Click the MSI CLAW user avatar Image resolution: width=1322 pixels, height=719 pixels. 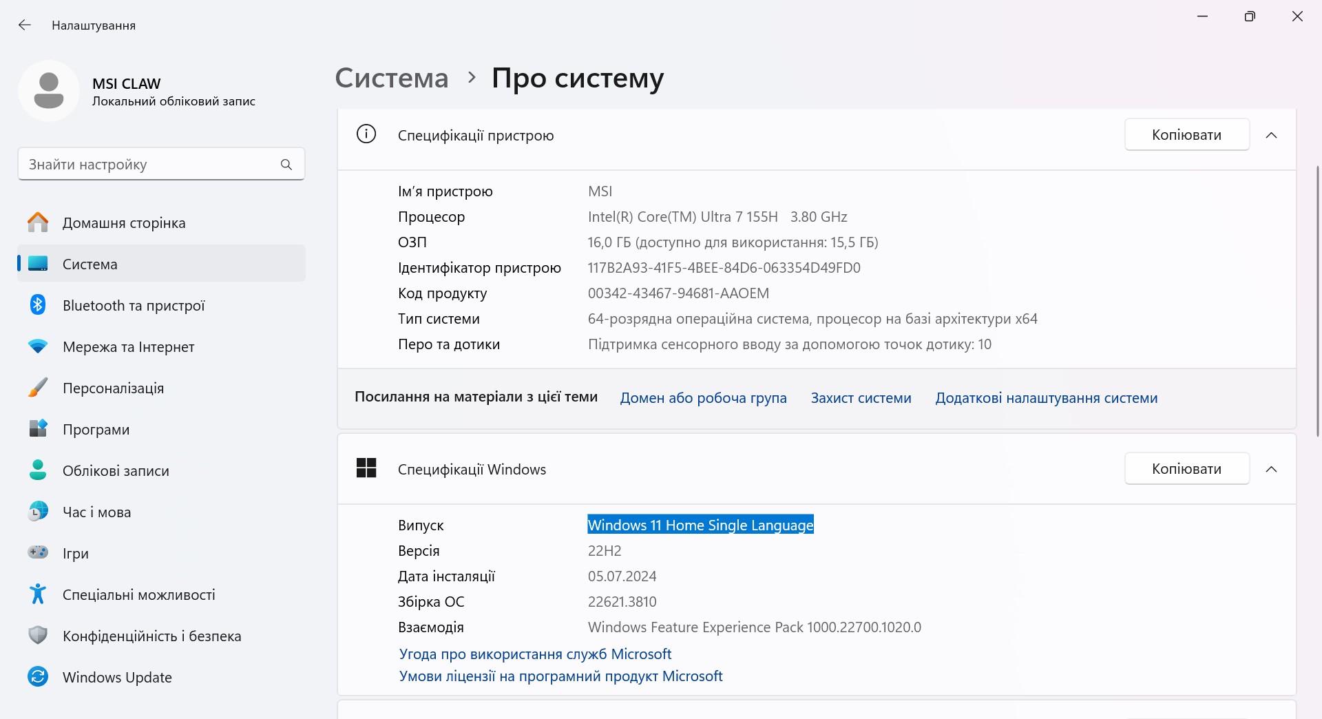[x=49, y=91]
